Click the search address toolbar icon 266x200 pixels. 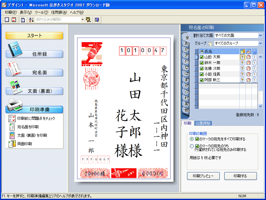click(88, 20)
